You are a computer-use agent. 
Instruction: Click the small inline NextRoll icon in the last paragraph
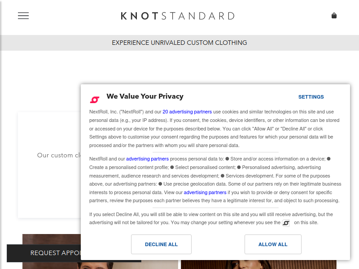[286, 223]
